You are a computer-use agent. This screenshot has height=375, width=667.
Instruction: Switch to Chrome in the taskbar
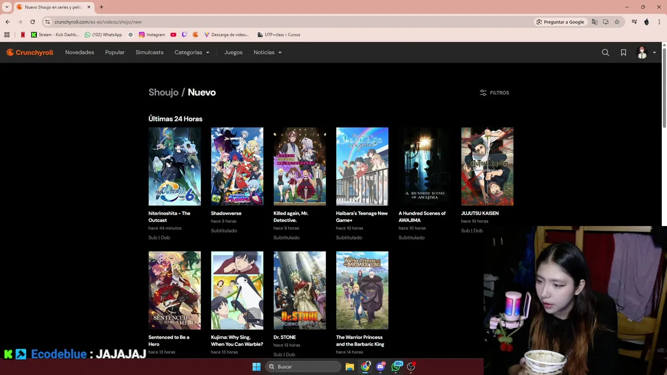365,367
